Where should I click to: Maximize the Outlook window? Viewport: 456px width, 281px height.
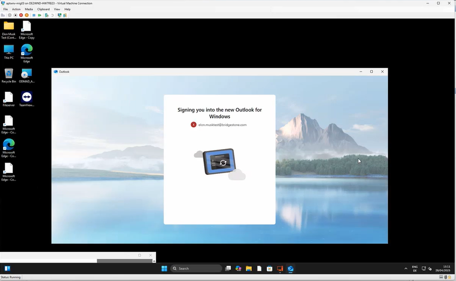pyautogui.click(x=371, y=72)
